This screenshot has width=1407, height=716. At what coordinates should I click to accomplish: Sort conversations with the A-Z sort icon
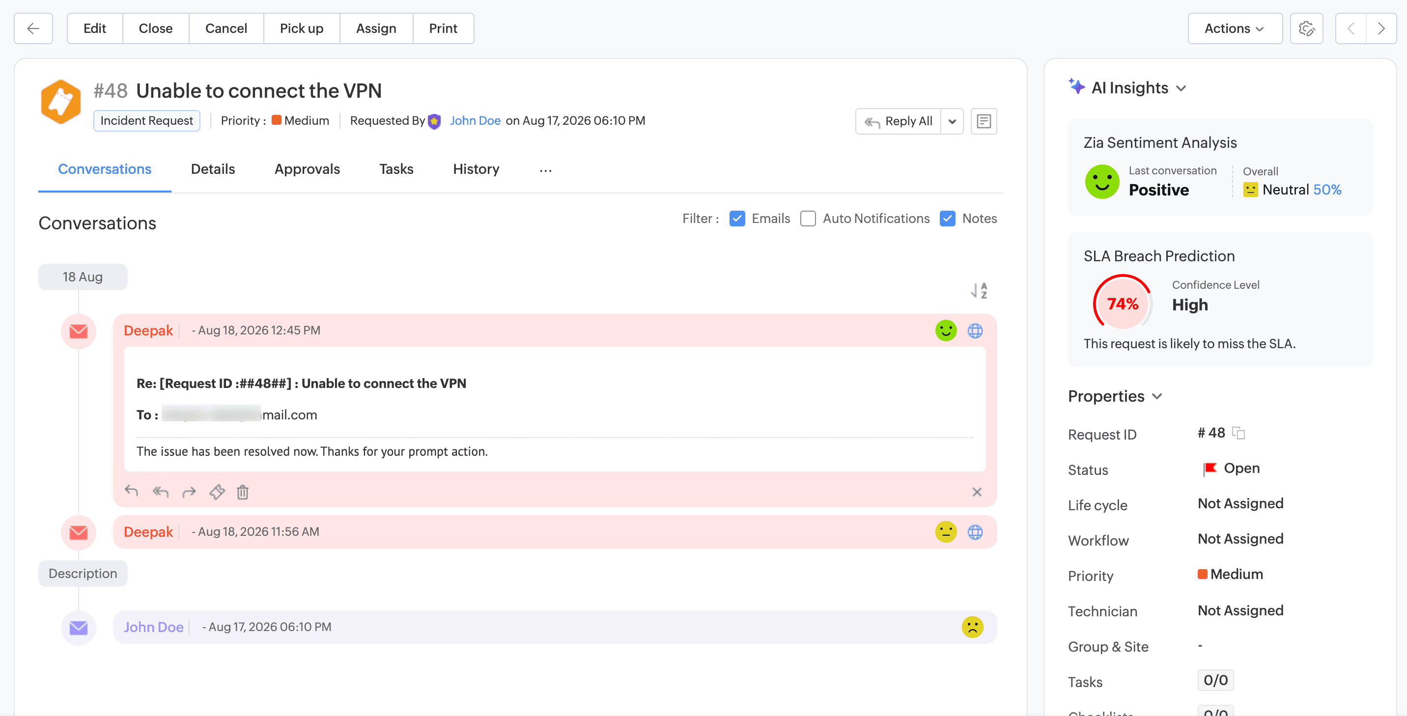tap(979, 290)
